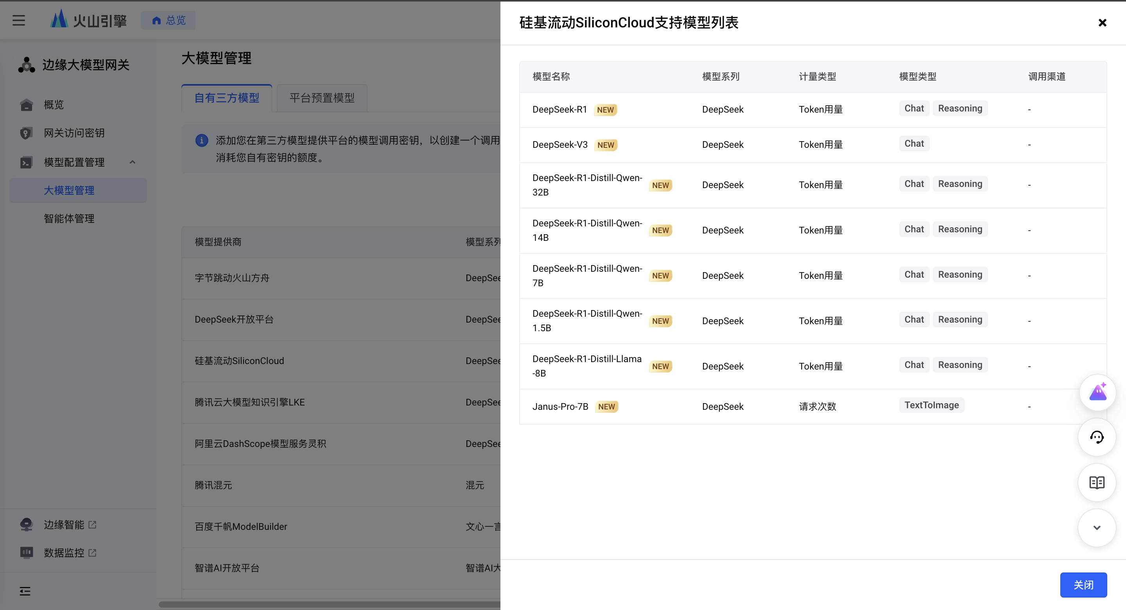Click the 总览 home breadcrumb button
The image size is (1126, 610).
coord(168,21)
